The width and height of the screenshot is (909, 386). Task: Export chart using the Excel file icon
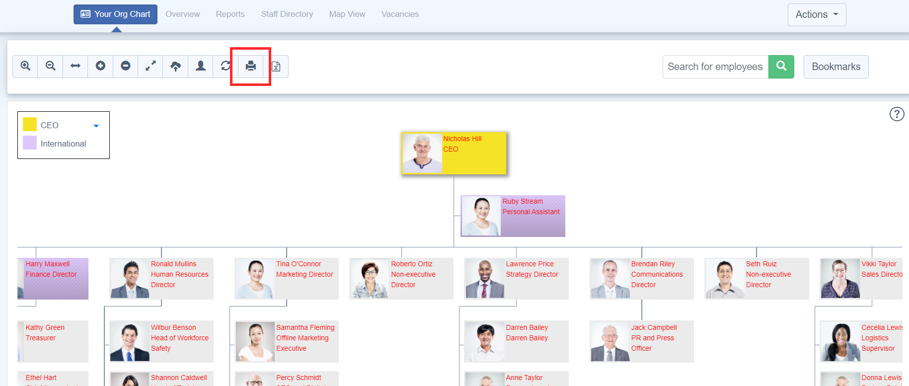tap(276, 67)
